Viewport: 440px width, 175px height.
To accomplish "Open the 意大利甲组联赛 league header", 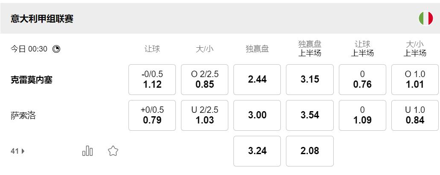I will (42, 19).
